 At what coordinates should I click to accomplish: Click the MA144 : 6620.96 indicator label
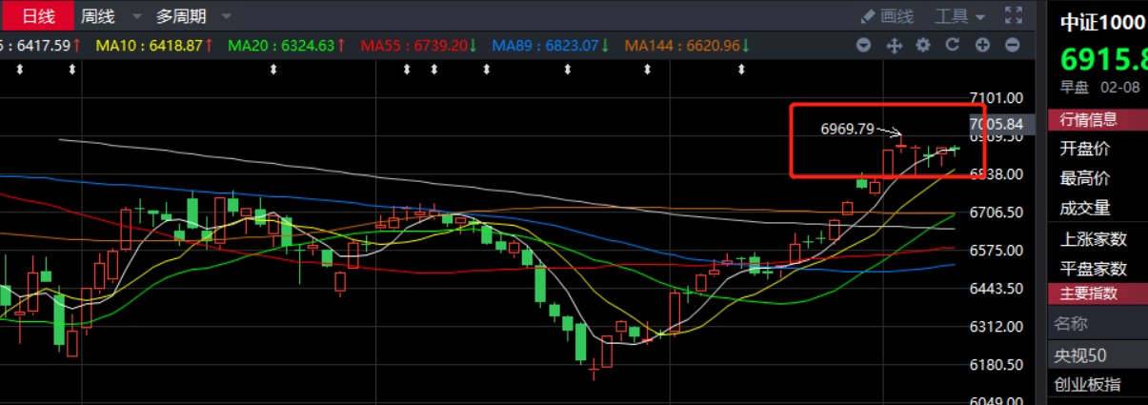click(x=687, y=45)
